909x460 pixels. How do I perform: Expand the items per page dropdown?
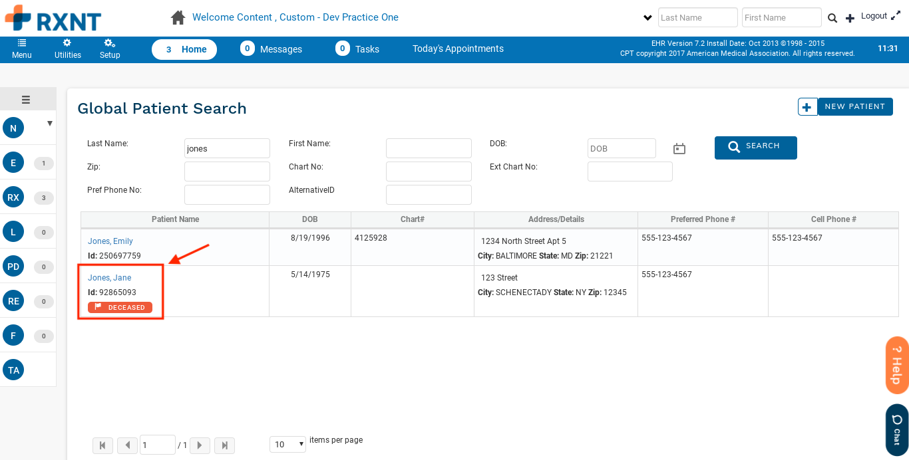pyautogui.click(x=288, y=444)
